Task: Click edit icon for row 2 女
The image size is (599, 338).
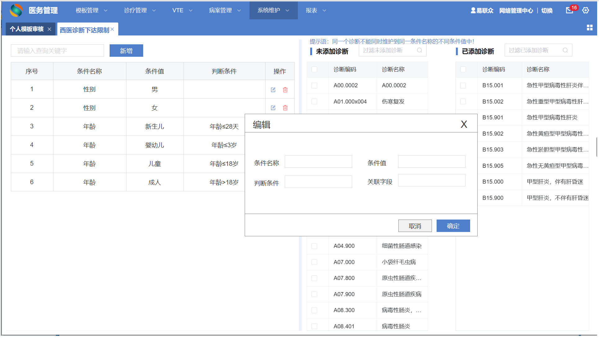Action: (273, 108)
